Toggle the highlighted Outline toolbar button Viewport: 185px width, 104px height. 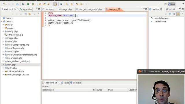(x=178, y=14)
